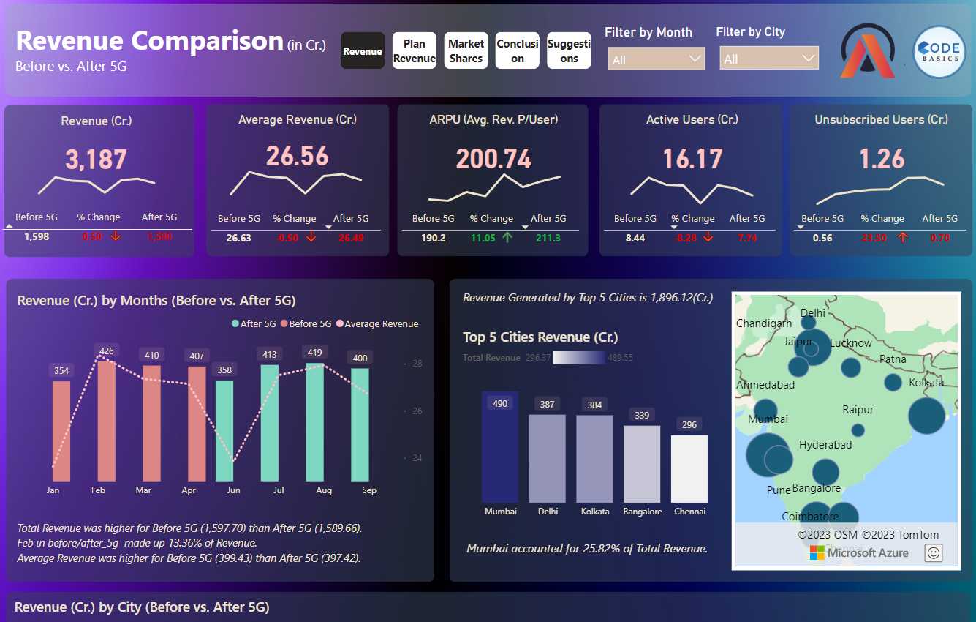Click the AtliQ triangle logo icon
The height and width of the screenshot is (622, 976).
point(866,53)
